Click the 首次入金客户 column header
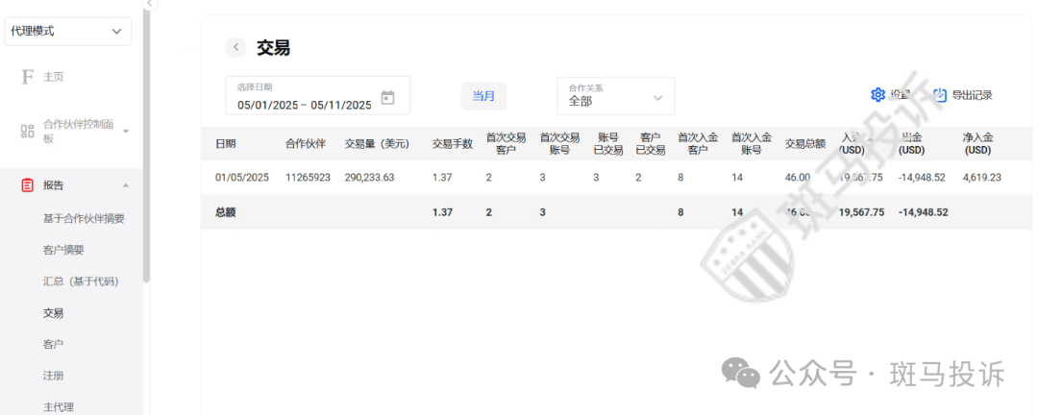The image size is (1038, 415). point(698,144)
